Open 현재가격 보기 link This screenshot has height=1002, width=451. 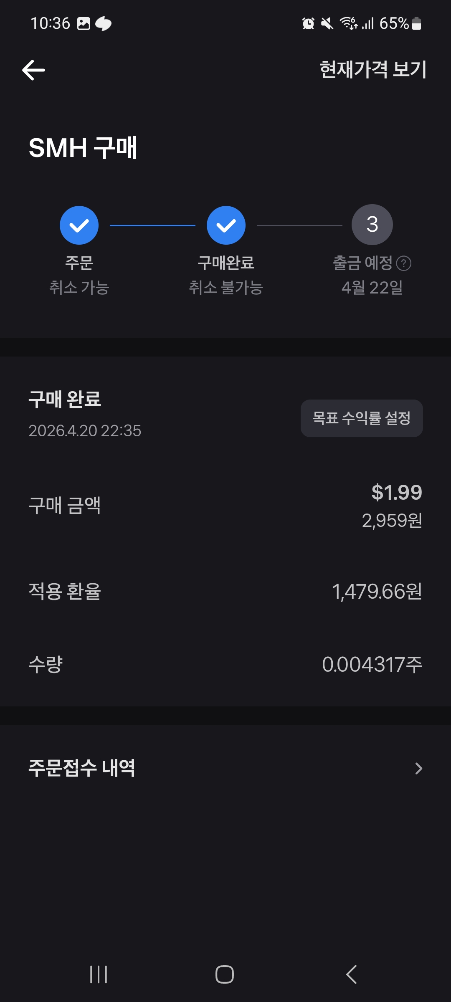[x=373, y=69]
